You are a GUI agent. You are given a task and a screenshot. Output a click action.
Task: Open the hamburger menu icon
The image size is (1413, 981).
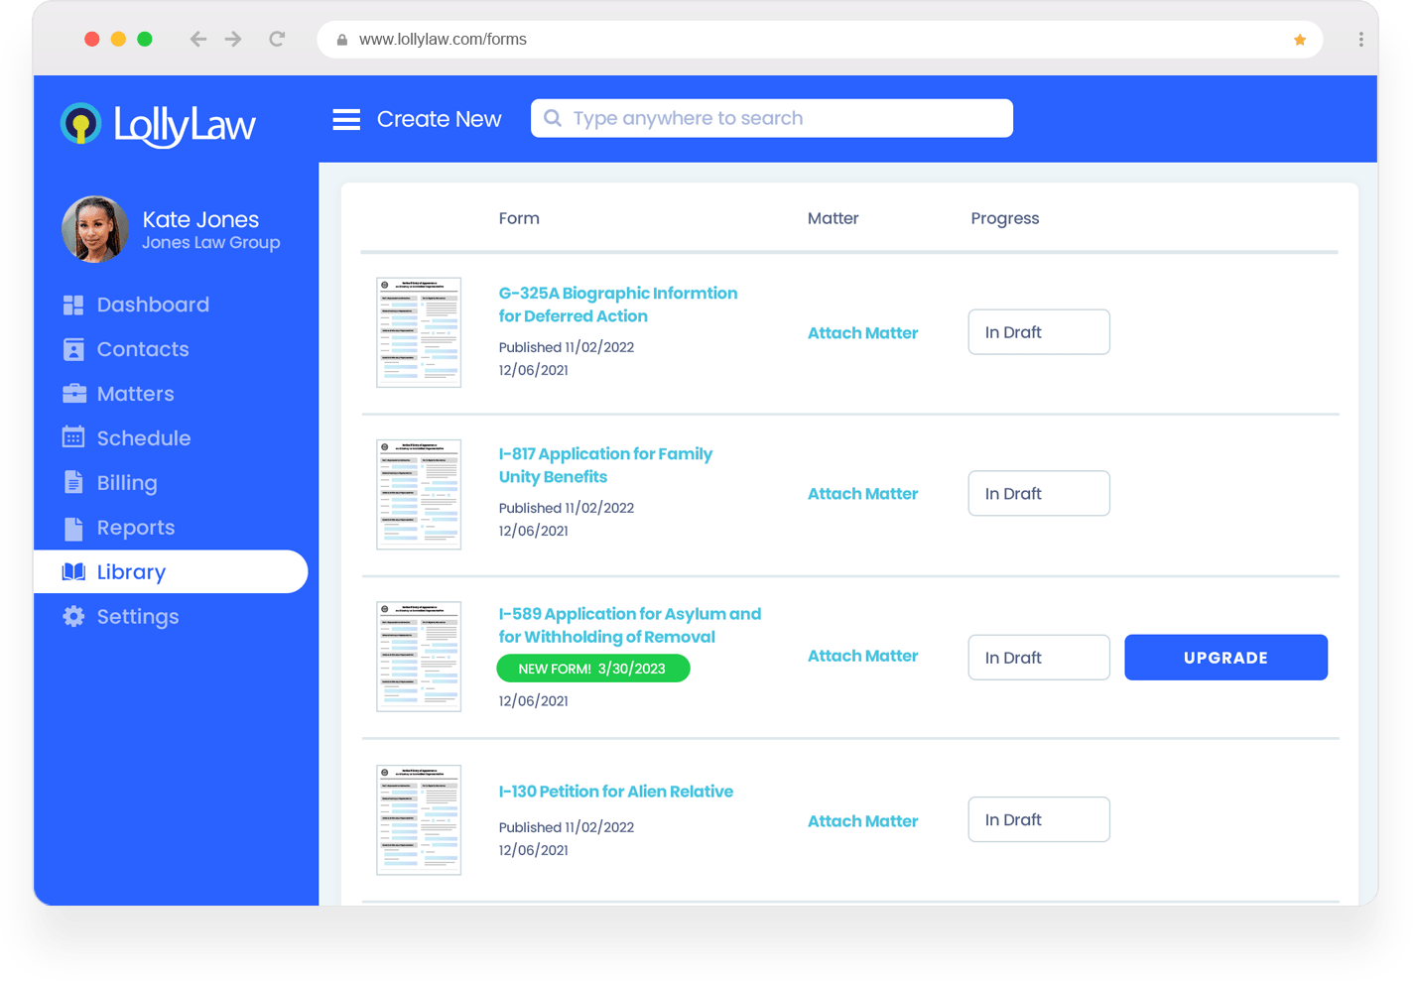click(346, 120)
